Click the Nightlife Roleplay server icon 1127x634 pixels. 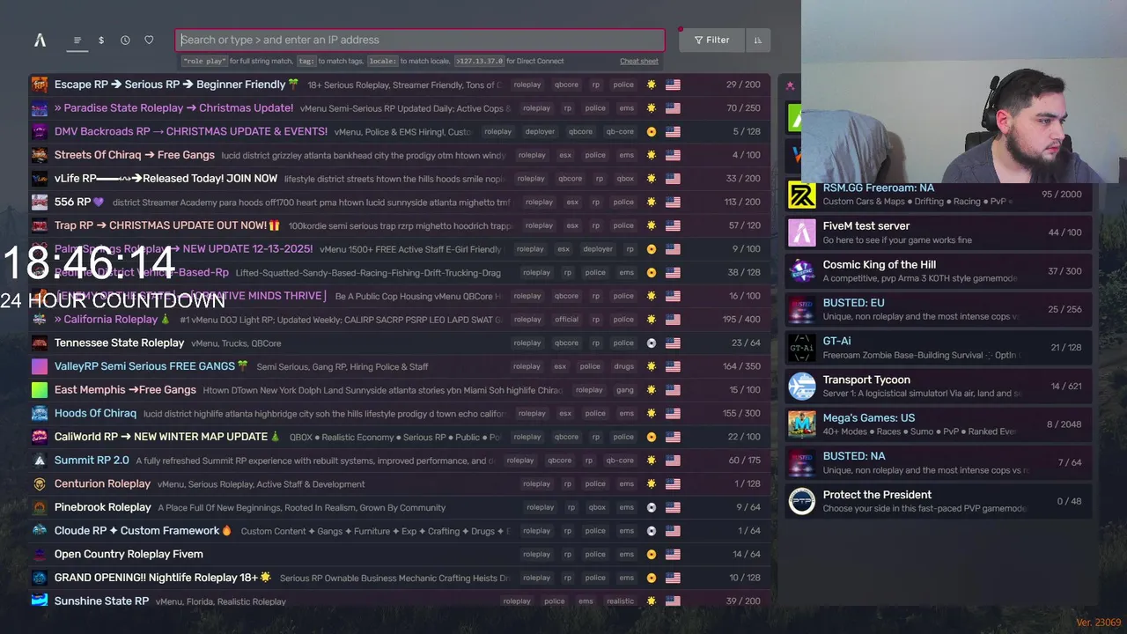pyautogui.click(x=40, y=578)
